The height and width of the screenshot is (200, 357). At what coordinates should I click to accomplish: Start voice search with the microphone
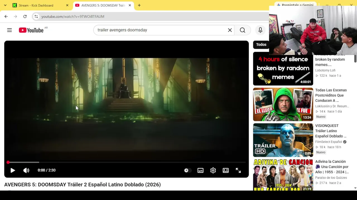click(260, 30)
